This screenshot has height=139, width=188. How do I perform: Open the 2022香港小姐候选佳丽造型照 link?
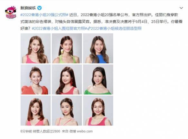116,29
